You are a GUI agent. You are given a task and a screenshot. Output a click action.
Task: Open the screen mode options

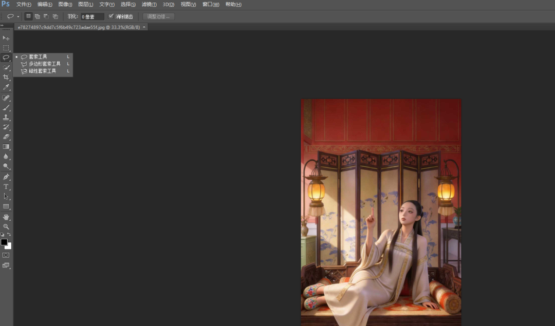point(6,265)
